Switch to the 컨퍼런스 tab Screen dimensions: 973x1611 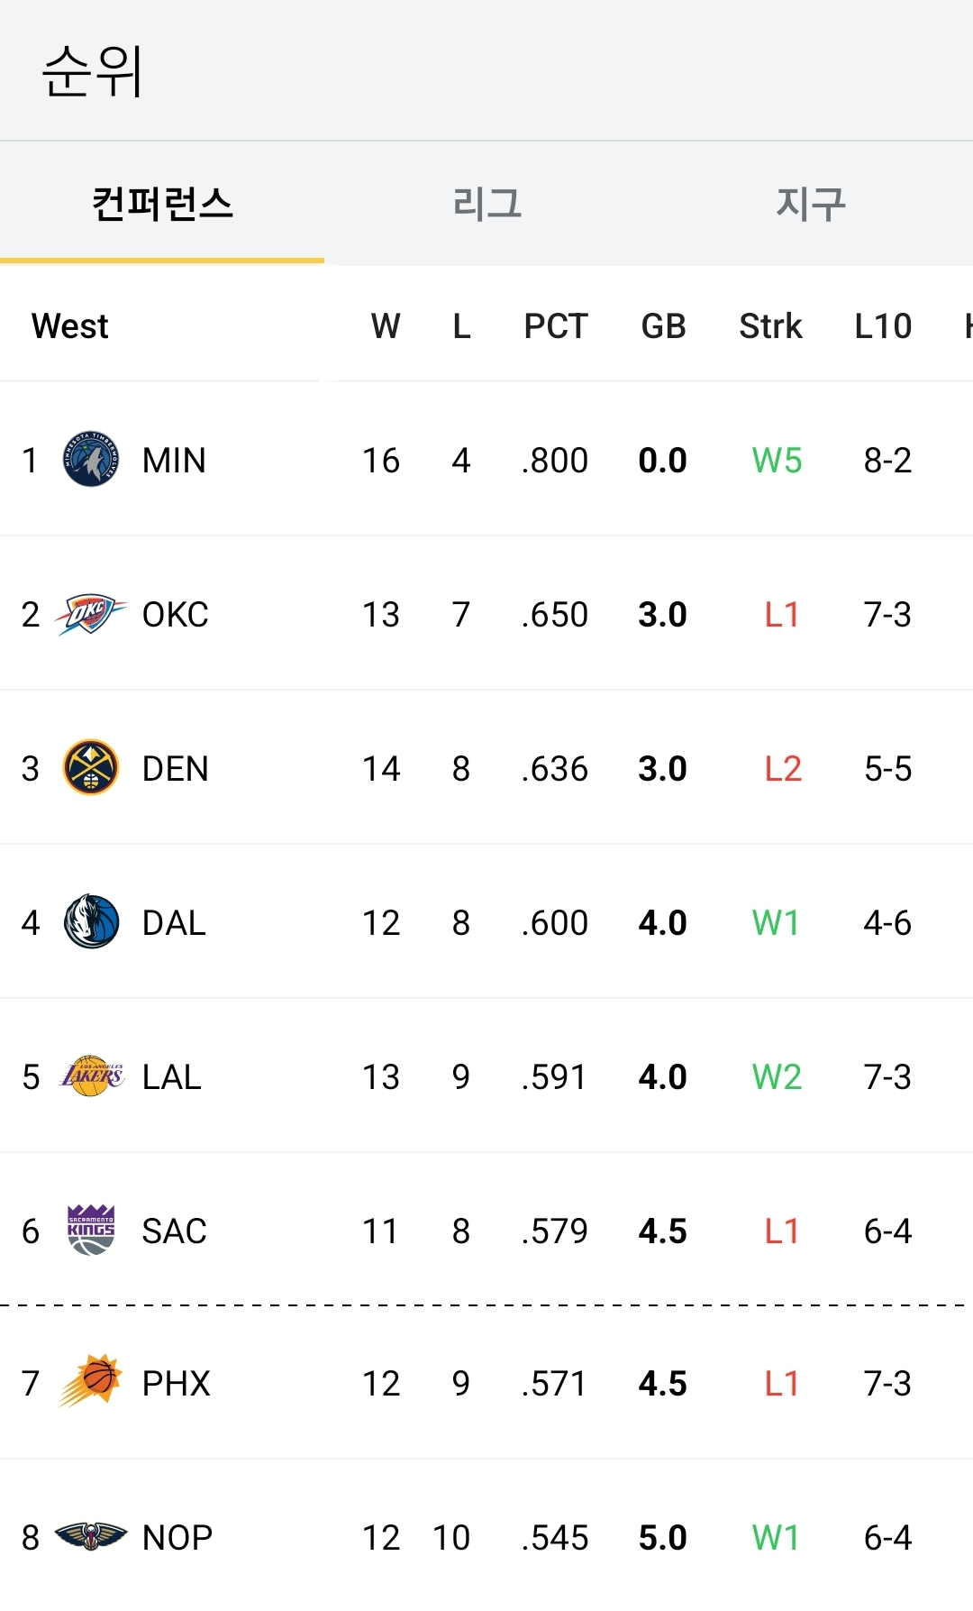click(162, 204)
